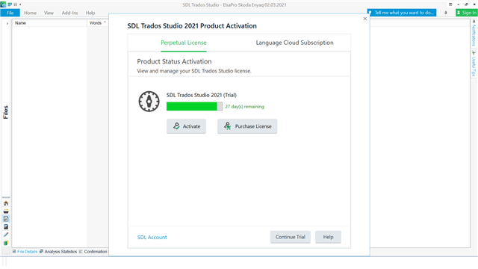
Task: Click the '27 day(s) remaining' text
Action: pyautogui.click(x=244, y=106)
